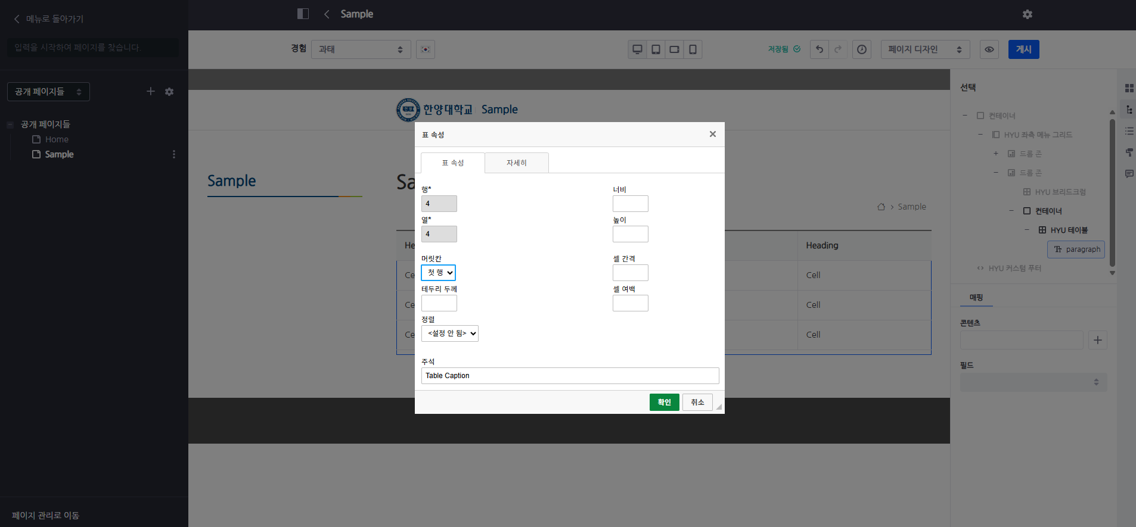The height and width of the screenshot is (527, 1136).
Task: Expand the 페이지 디자인 mode dropdown
Action: 925,49
